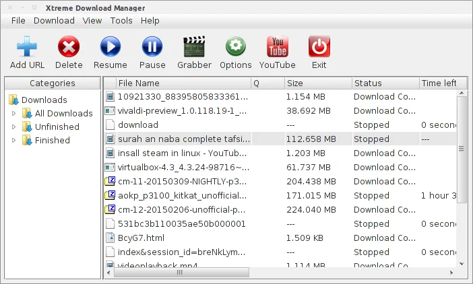Click the Categories panel header
473x284 pixels.
click(53, 83)
